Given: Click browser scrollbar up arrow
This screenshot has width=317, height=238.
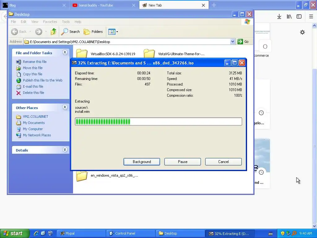Looking at the screenshot, I should (x=315, y=25).
